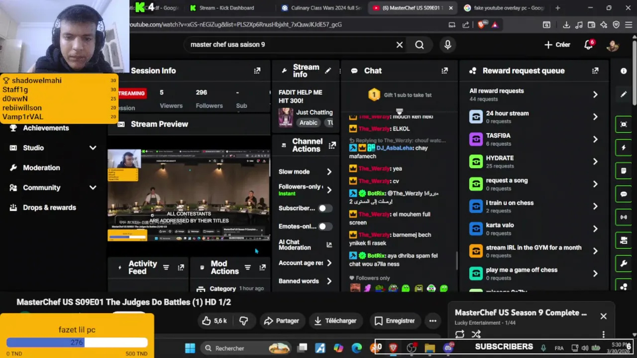Click the Stream Preview video thumbnail
The image size is (637, 358).
(x=189, y=195)
